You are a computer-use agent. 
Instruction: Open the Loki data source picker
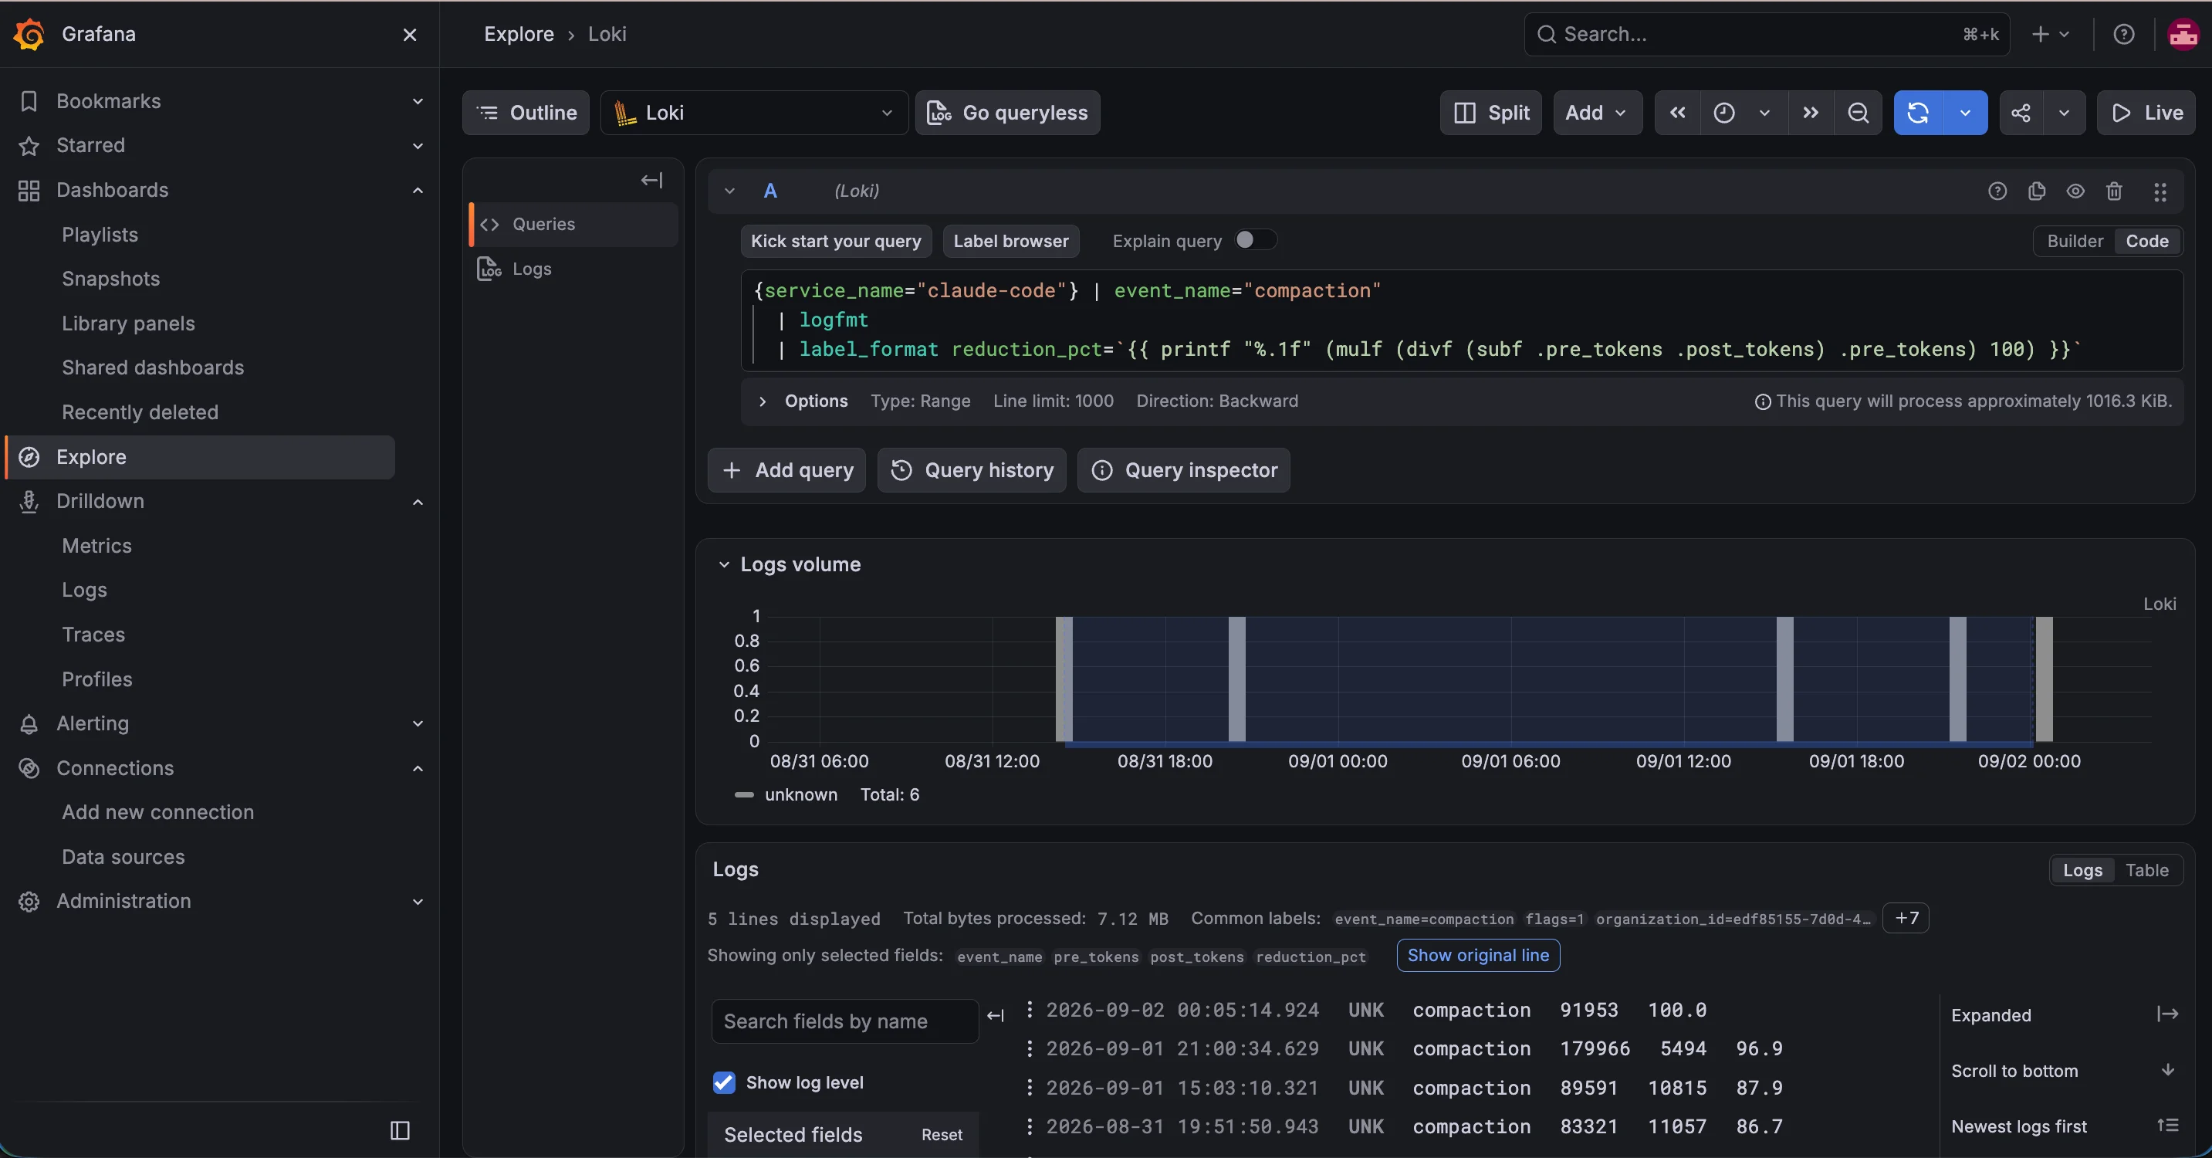tap(754, 113)
